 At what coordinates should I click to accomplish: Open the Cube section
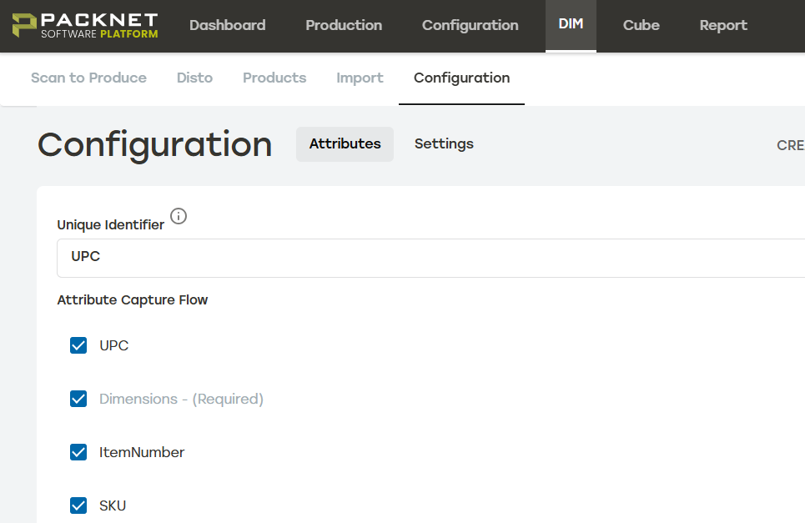pyautogui.click(x=641, y=25)
